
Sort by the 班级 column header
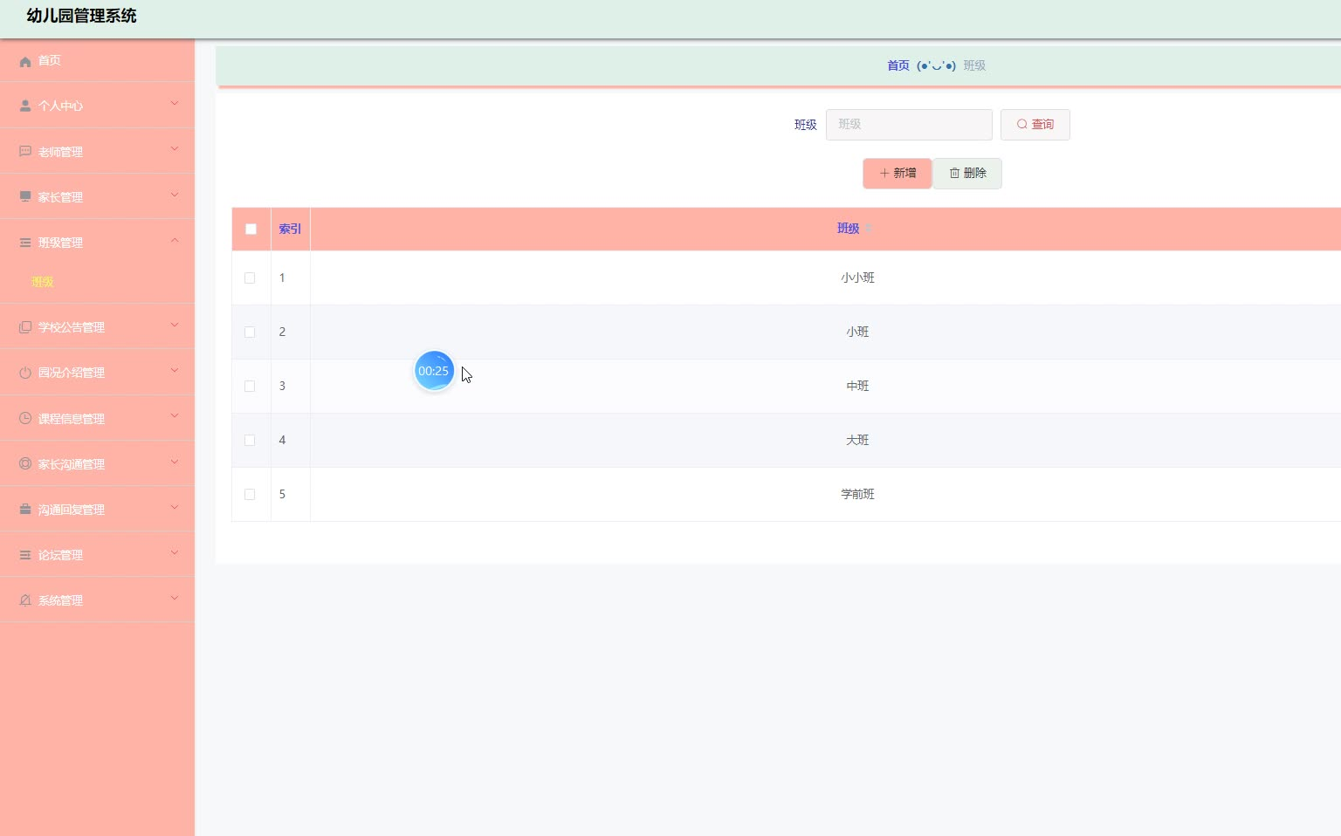click(x=849, y=229)
